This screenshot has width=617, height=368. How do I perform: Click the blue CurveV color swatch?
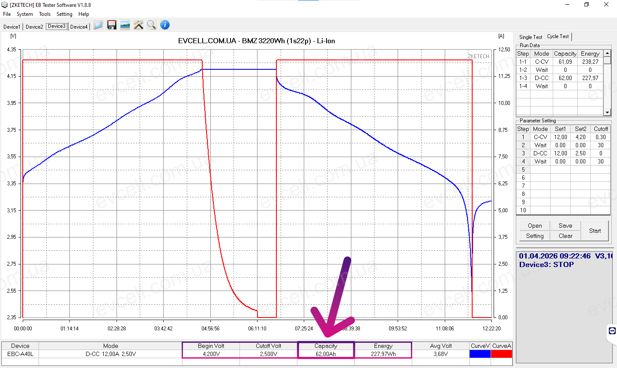[x=480, y=354]
